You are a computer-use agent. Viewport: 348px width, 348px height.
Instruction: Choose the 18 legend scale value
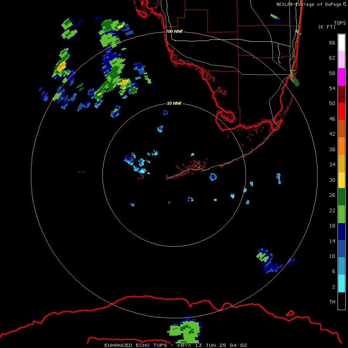(332, 226)
